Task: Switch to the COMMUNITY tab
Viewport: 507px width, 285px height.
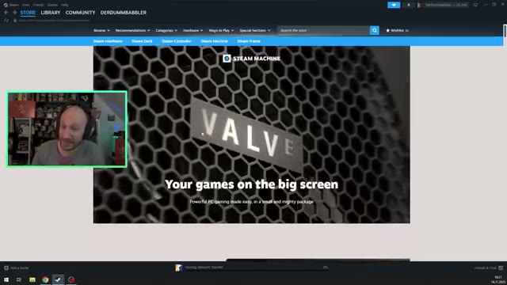Action: pyautogui.click(x=81, y=13)
